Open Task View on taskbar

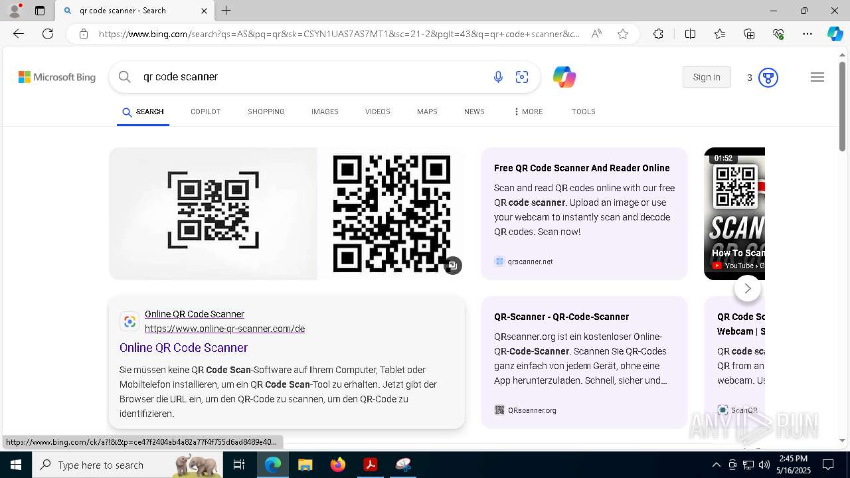pyautogui.click(x=239, y=465)
